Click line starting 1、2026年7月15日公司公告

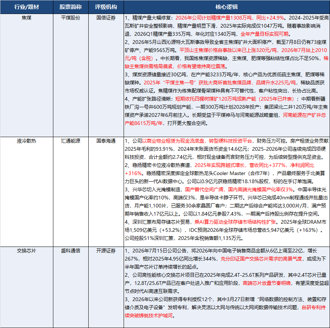[x=221, y=251]
